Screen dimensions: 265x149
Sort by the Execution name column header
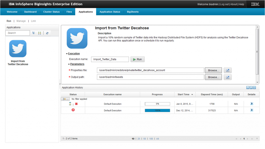coord(113,94)
